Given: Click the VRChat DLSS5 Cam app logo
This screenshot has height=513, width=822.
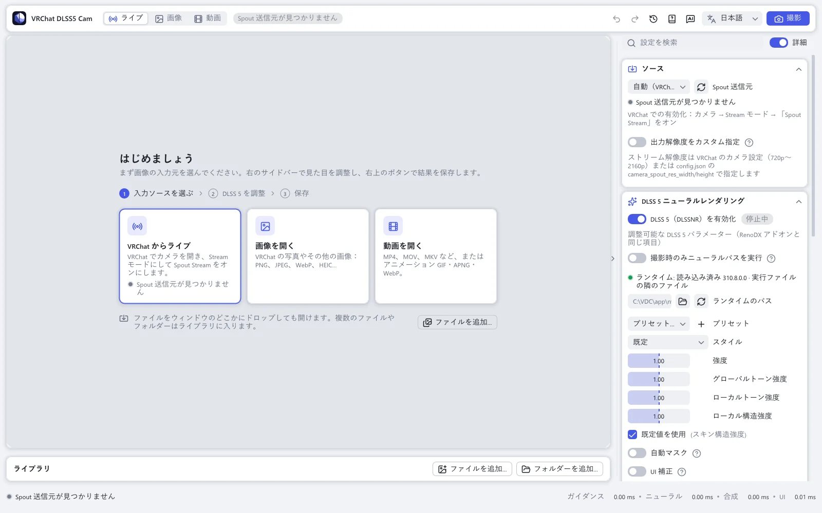Looking at the screenshot, I should point(20,18).
